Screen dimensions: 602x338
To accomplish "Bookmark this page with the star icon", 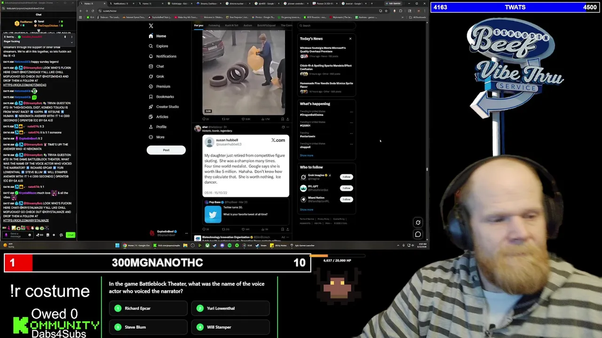I will coord(386,11).
